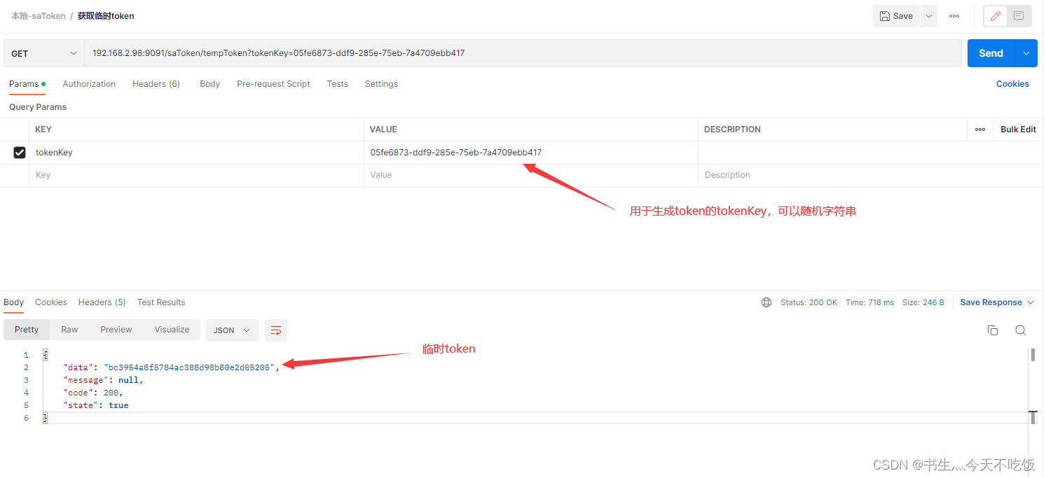Select the Preview view
Viewport: 1046px width, 478px height.
tap(116, 330)
